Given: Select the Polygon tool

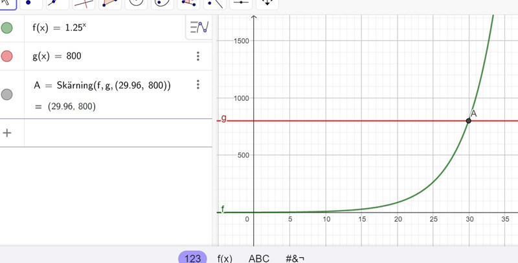Looking at the screenshot, I should 111,3.
